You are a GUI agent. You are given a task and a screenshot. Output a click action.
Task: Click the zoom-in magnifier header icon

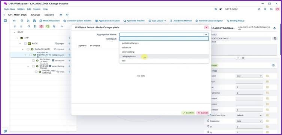click(x=265, y=9)
